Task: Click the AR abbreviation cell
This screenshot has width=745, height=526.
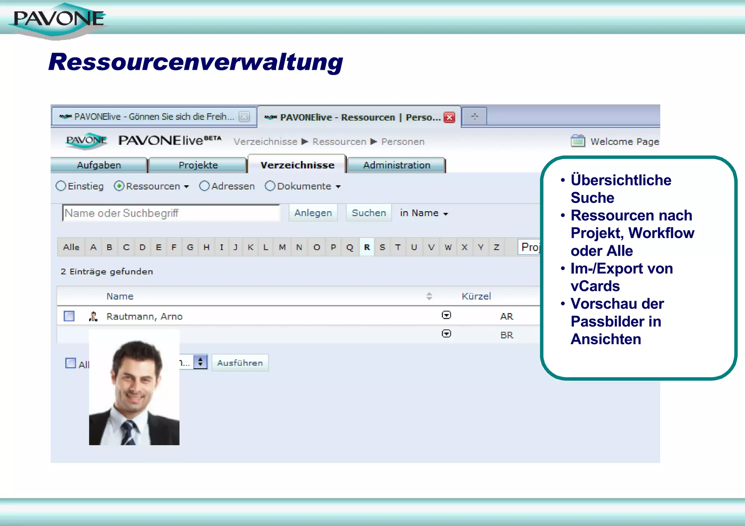Action: click(x=507, y=317)
